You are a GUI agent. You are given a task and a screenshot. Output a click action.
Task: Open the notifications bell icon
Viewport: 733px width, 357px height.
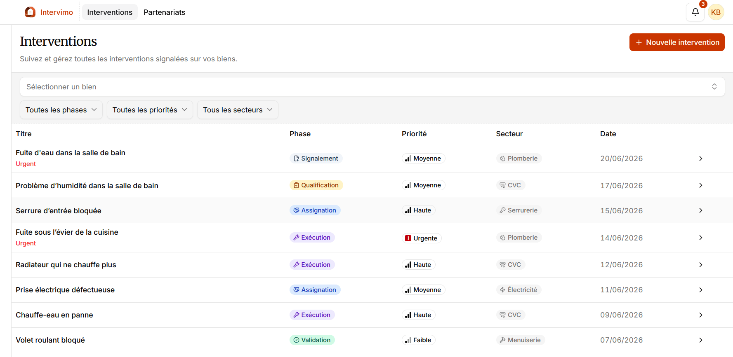click(x=695, y=12)
